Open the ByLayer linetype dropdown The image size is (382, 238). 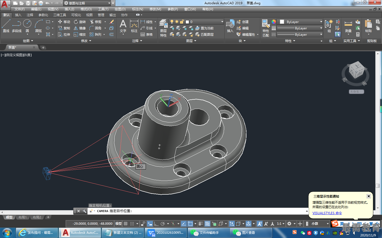point(300,34)
